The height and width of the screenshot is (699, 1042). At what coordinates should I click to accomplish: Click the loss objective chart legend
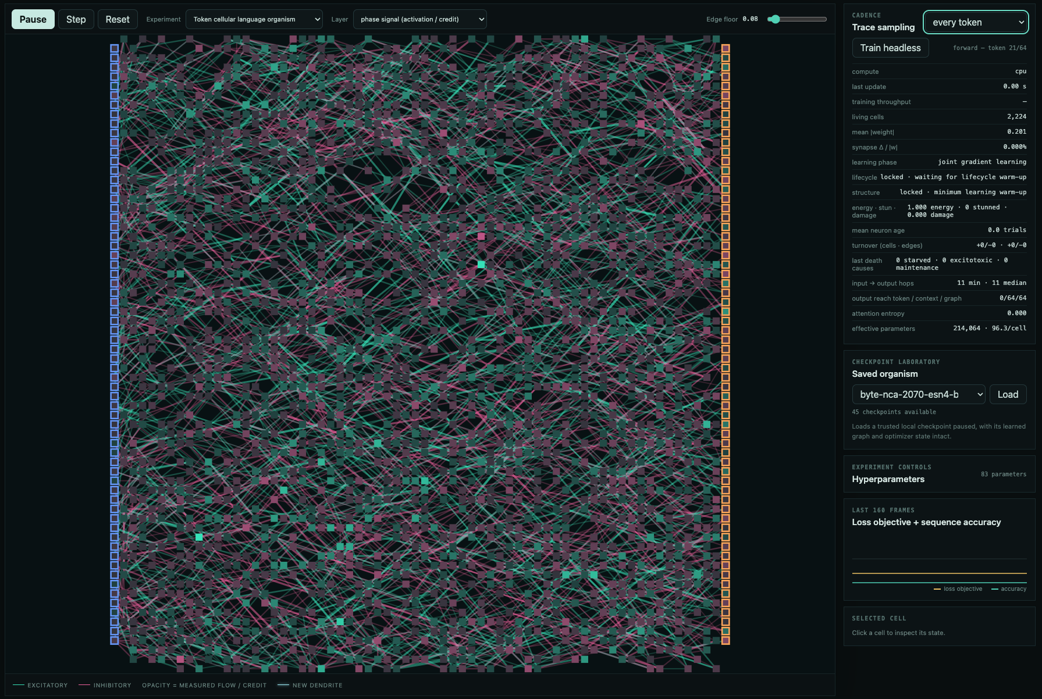[958, 589]
